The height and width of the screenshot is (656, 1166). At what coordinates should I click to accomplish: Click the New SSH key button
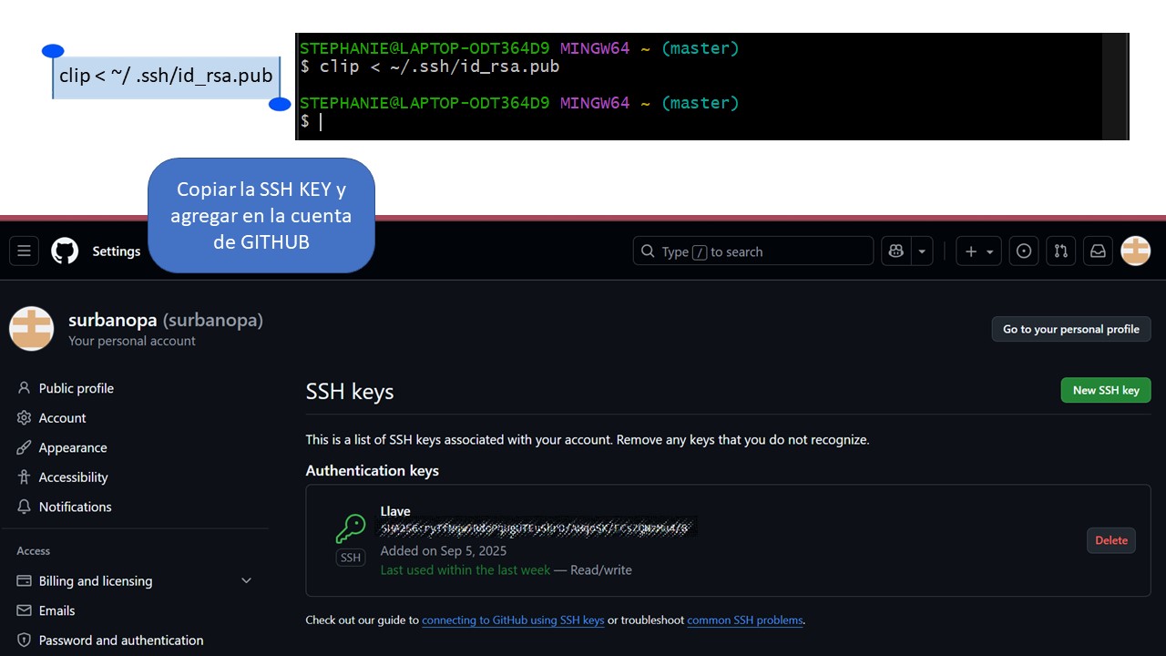1105,390
